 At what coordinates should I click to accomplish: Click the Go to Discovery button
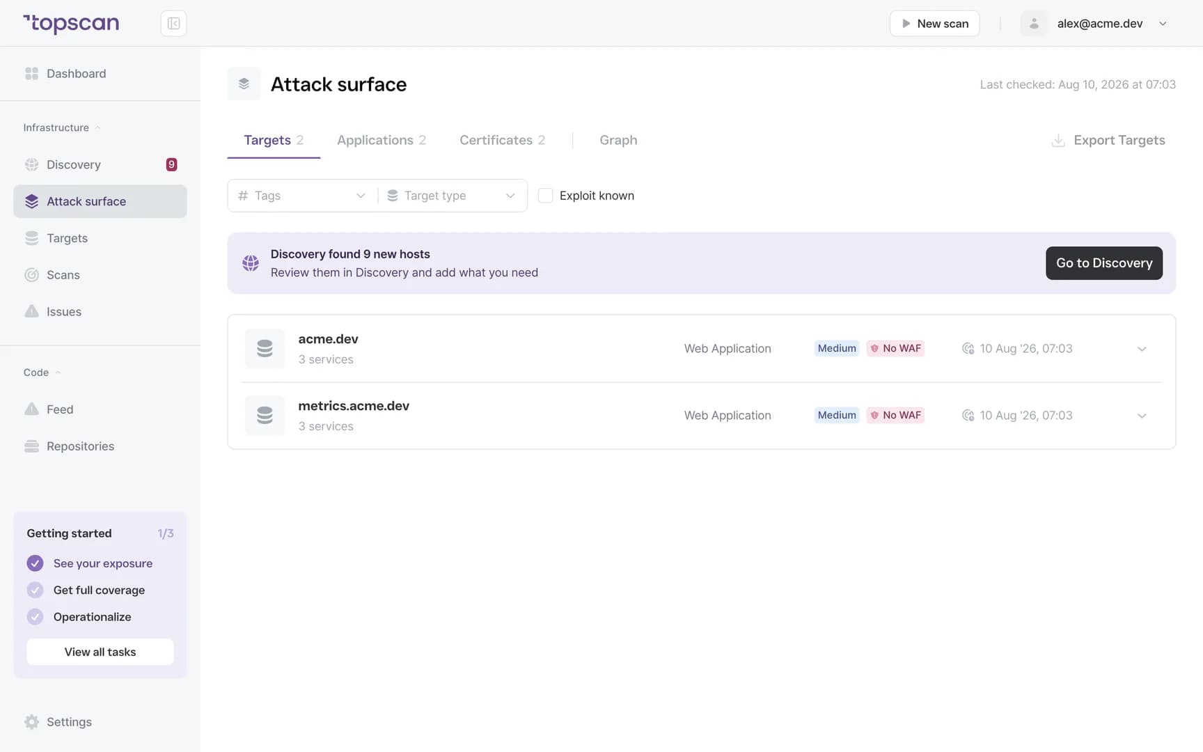[1103, 263]
